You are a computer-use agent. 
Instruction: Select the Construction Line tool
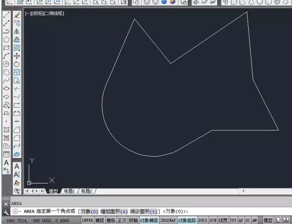6,23
